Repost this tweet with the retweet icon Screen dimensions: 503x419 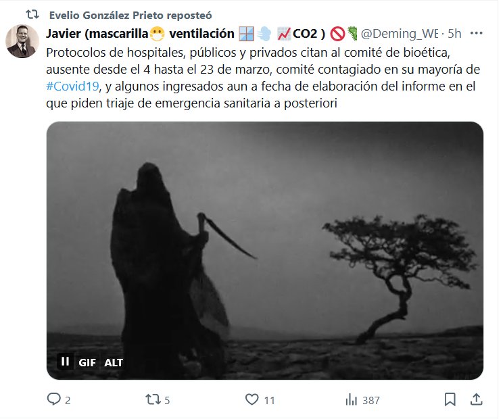152,399
